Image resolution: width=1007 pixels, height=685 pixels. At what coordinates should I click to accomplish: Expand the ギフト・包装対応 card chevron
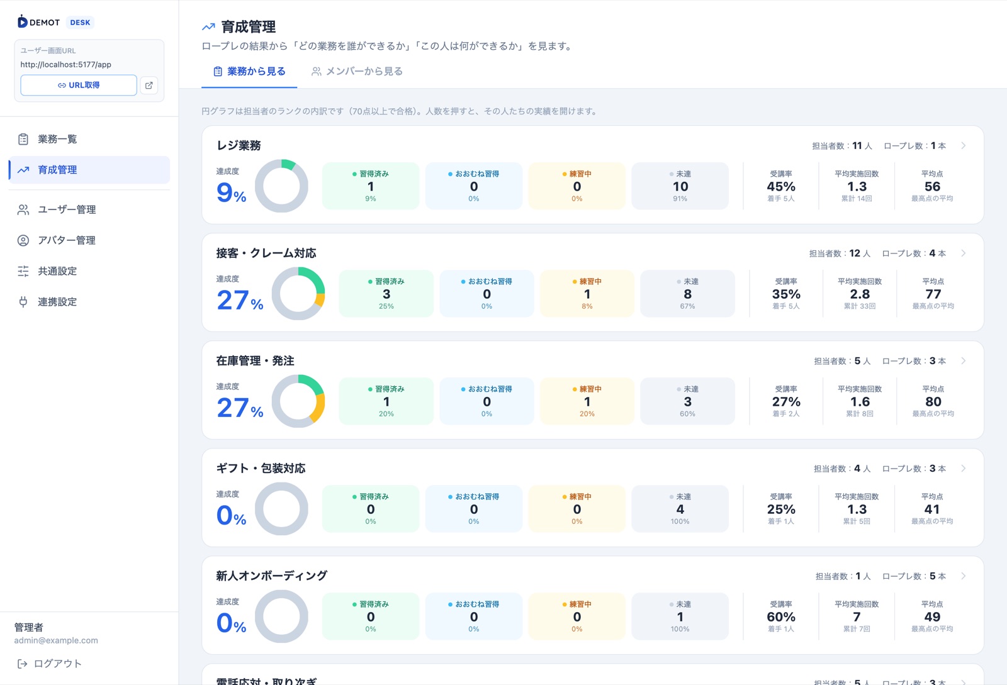point(964,469)
